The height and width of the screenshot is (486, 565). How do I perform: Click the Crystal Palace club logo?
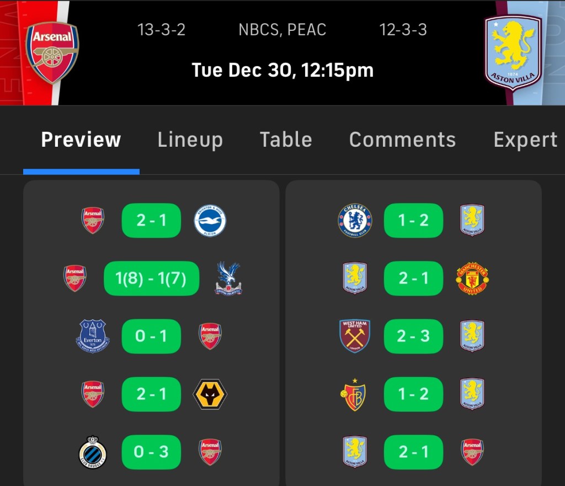click(228, 279)
